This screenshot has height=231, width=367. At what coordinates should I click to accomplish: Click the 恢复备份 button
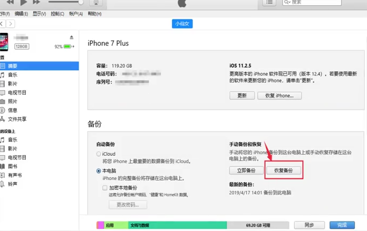click(283, 170)
